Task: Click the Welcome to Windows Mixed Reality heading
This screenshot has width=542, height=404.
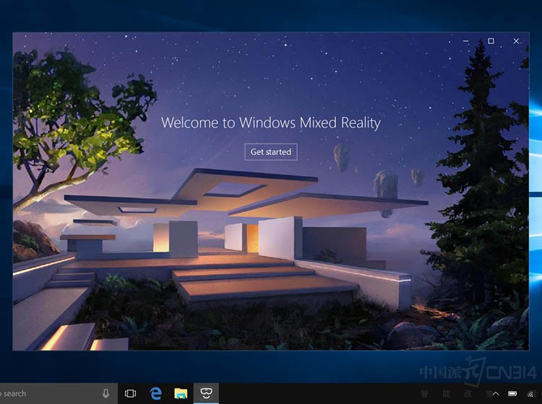Action: click(x=270, y=122)
